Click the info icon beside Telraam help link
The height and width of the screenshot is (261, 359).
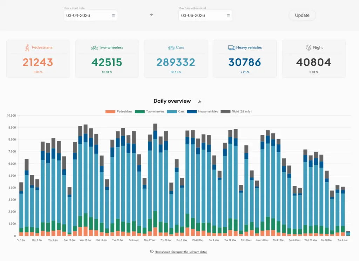tap(151, 252)
